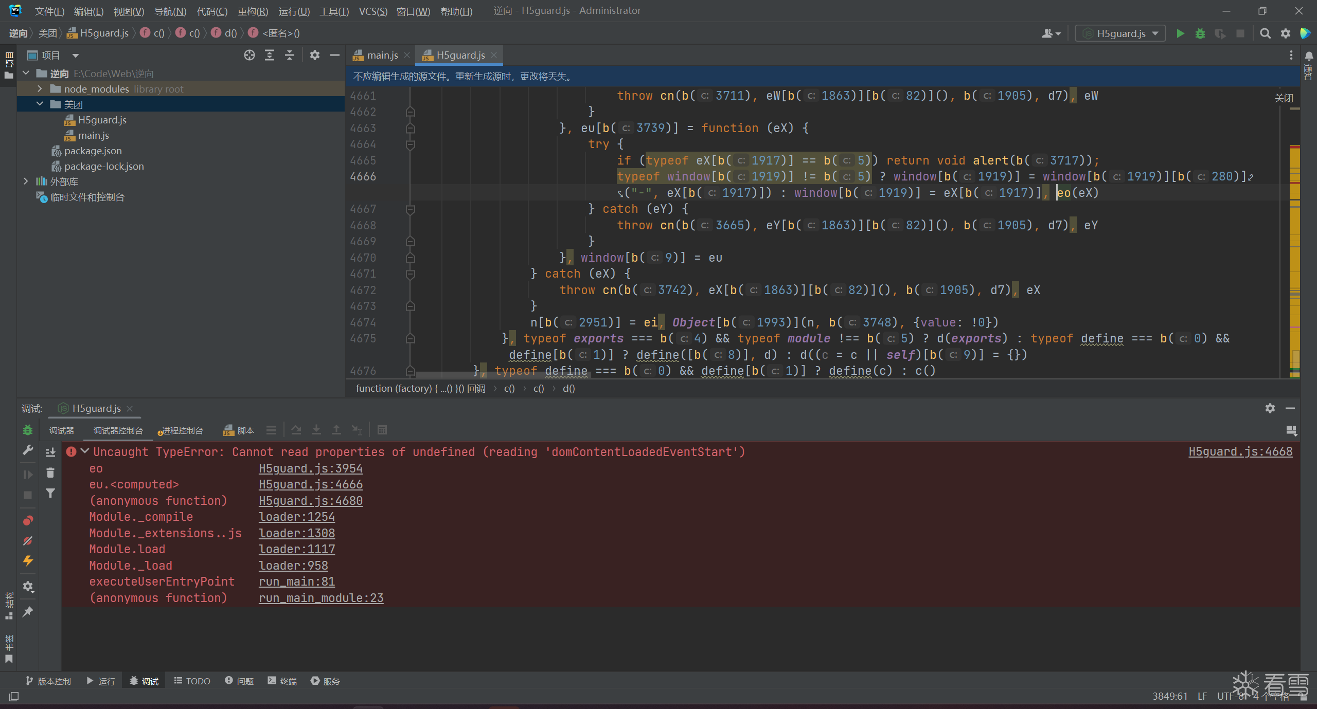Click 关闭 on the generated file banner

click(x=1283, y=98)
